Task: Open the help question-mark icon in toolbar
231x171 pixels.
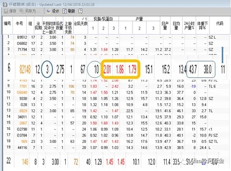Action: (81, 11)
